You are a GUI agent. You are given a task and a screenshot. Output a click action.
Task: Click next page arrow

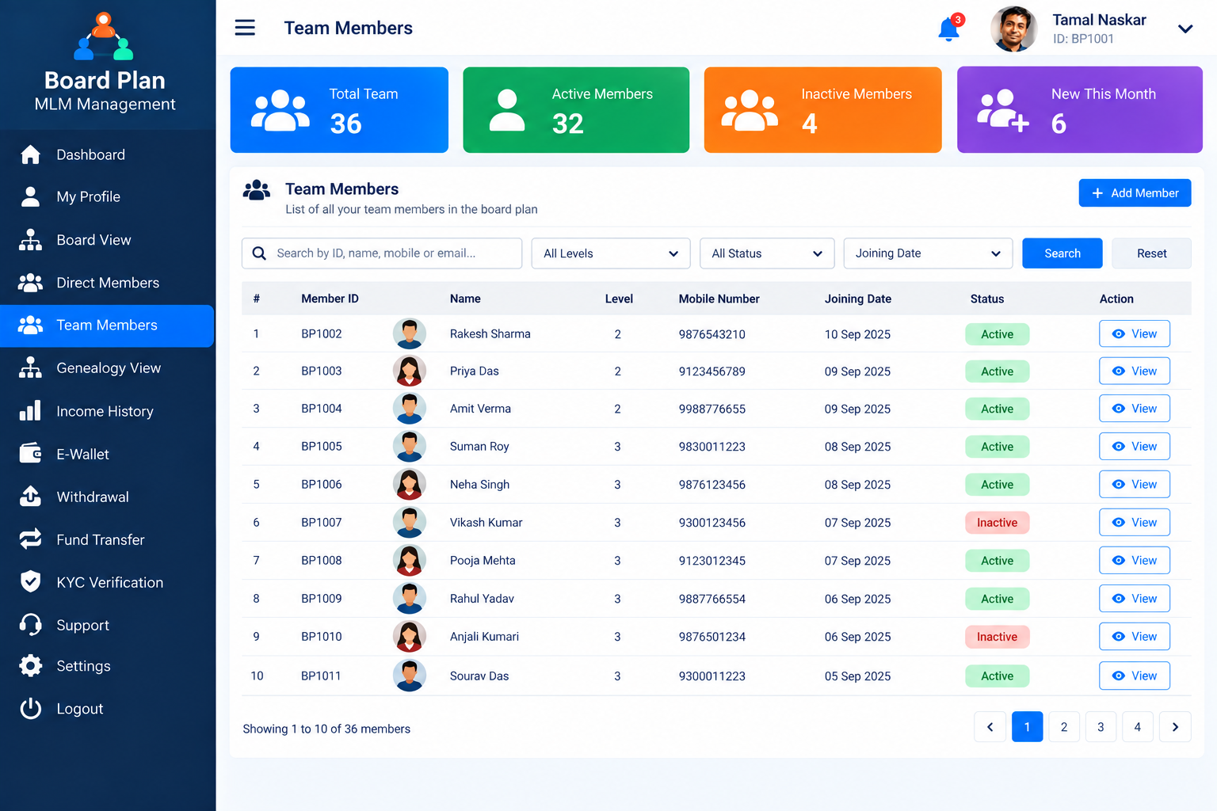tap(1175, 727)
